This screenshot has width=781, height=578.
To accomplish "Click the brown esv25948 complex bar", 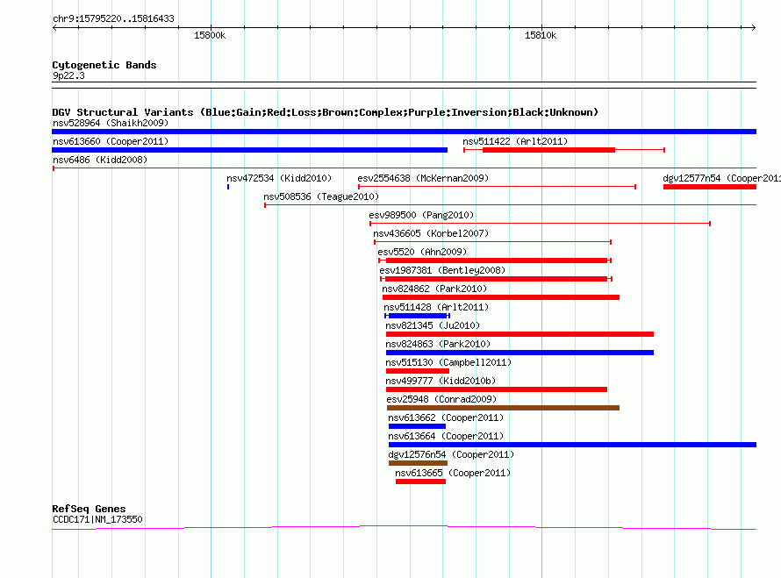I will click(503, 408).
